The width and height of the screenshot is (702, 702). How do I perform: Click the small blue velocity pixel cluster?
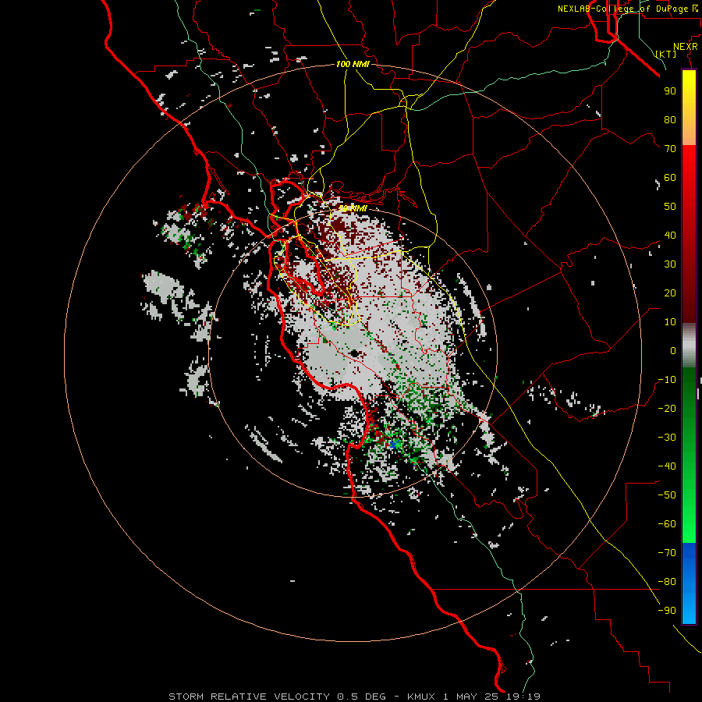pos(395,444)
